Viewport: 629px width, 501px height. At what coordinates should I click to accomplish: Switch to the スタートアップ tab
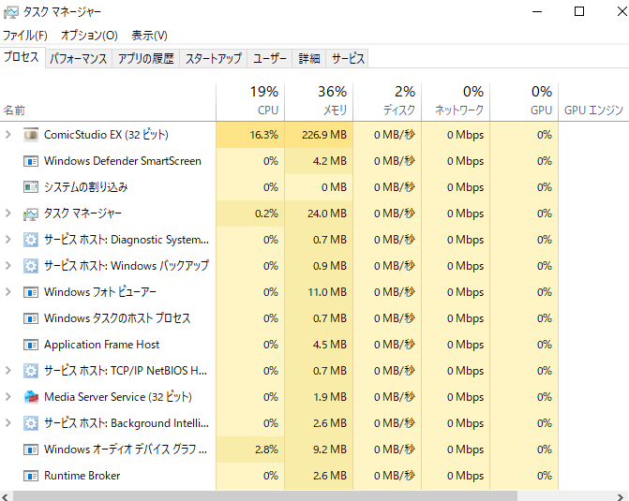213,58
